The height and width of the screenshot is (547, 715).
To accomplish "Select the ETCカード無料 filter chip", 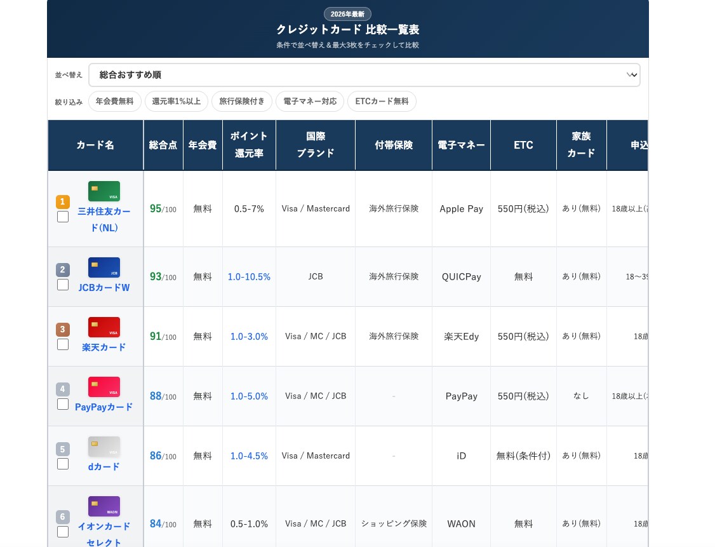I will pos(382,101).
